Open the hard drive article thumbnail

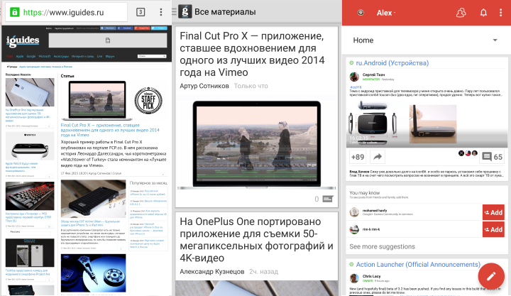pos(93,273)
